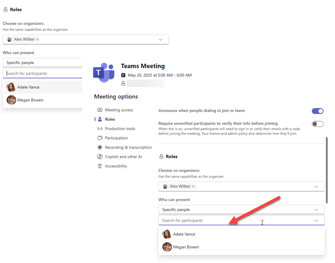Open Accessibility settings
Screen dimensions: 335x263
click(x=116, y=166)
